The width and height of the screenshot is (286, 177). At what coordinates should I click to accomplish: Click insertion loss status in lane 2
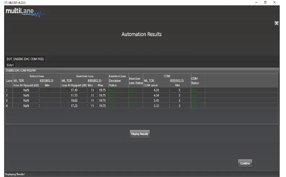[x=132, y=95]
